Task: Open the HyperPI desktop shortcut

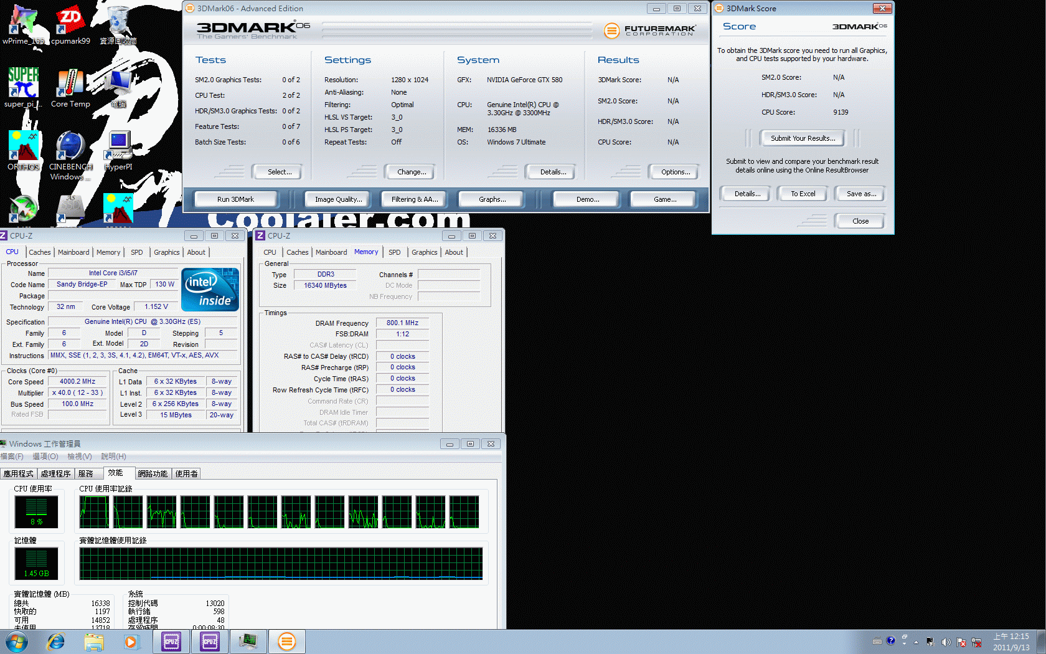Action: tap(118, 151)
